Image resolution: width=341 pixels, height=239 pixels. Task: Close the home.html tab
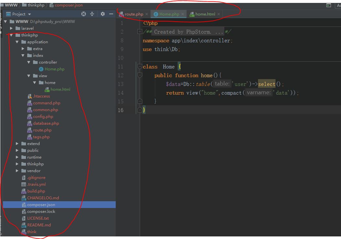(218, 14)
